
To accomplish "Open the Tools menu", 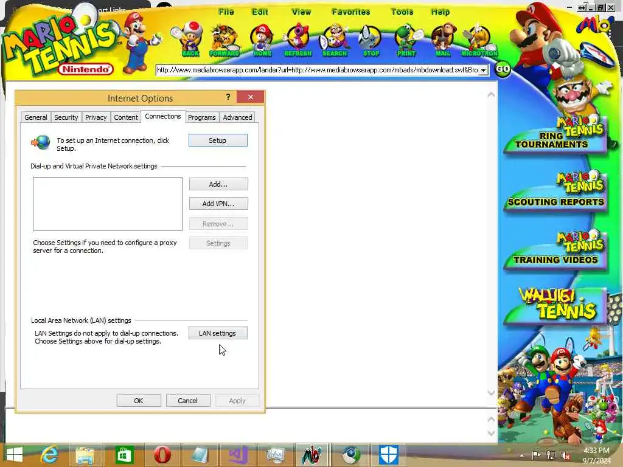I will click(402, 12).
